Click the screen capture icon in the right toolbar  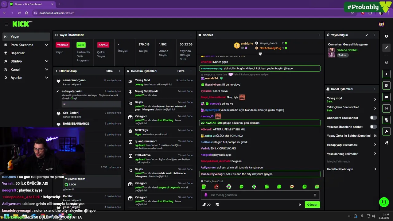point(386,63)
